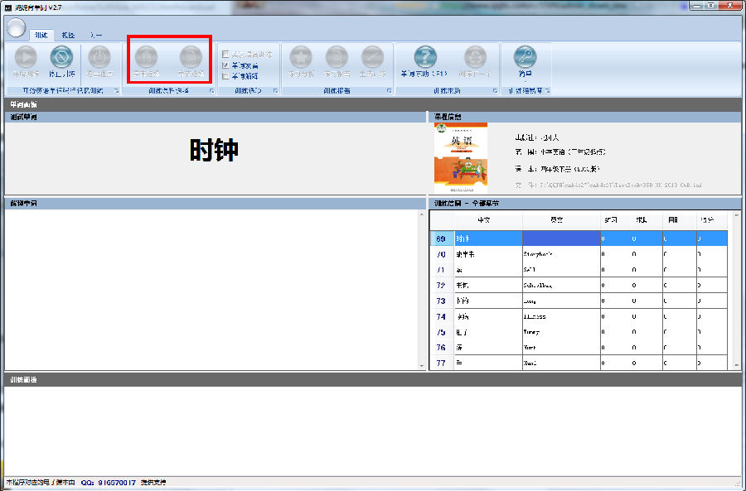Switch to the third ribbon tab
This screenshot has height=491, width=746.
[x=95, y=35]
